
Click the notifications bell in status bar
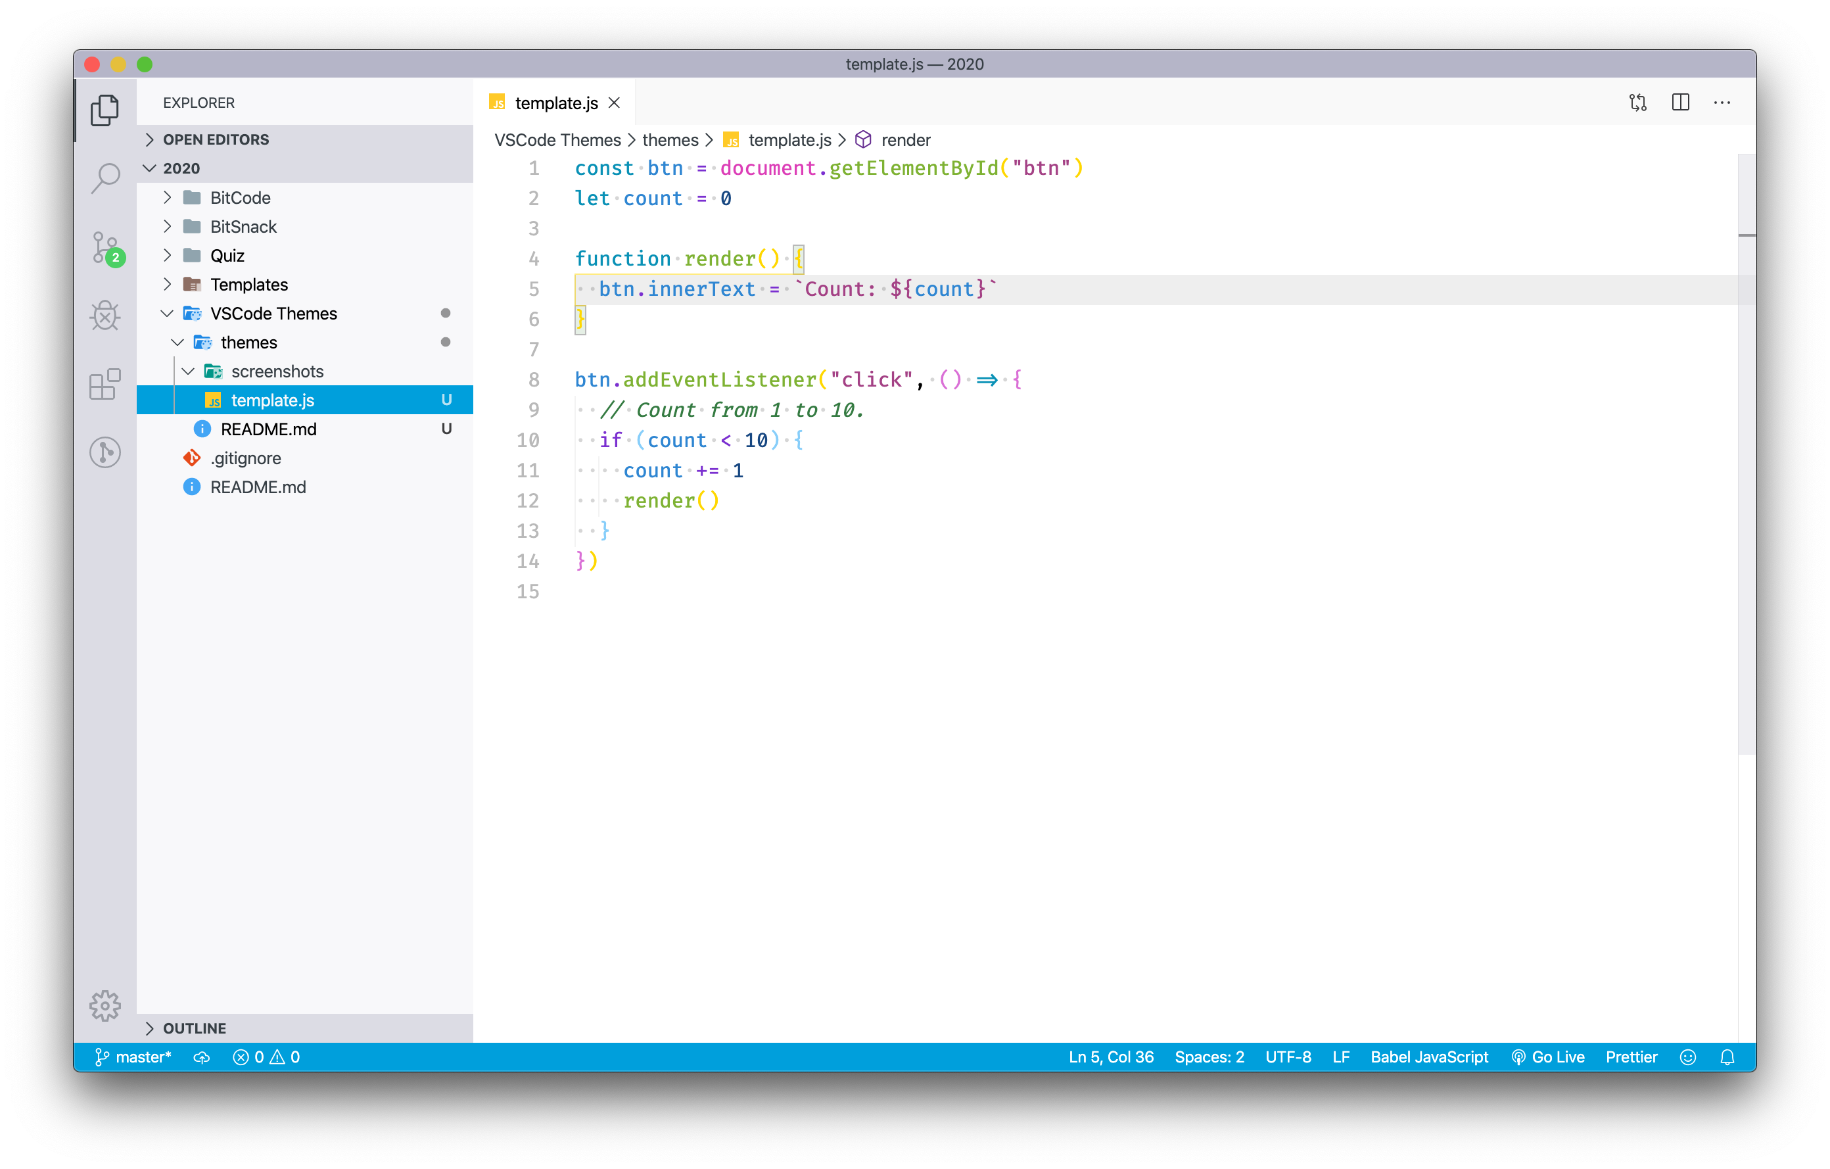(x=1727, y=1057)
